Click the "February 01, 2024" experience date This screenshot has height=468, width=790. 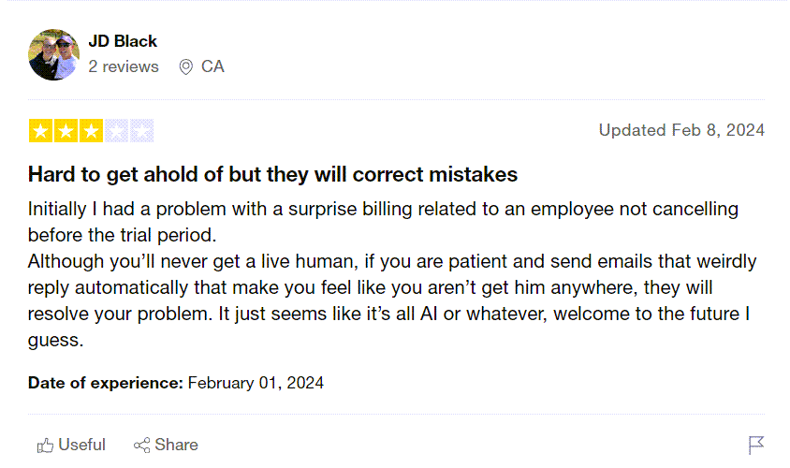pos(256,382)
